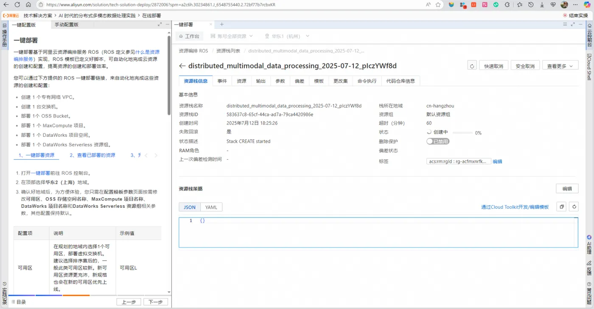Image resolution: width=594 pixels, height=309 pixels.
Task: Open Cloud Shell from the right sidebar
Action: (x=589, y=67)
